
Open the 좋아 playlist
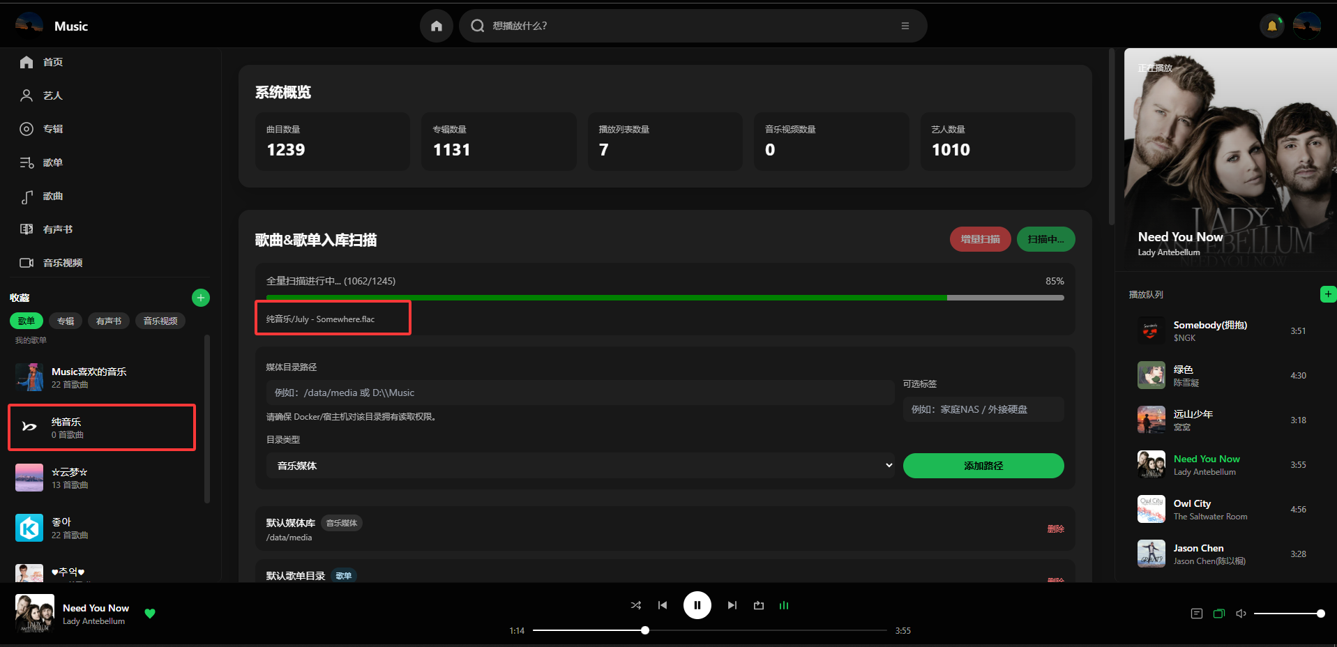pos(105,528)
